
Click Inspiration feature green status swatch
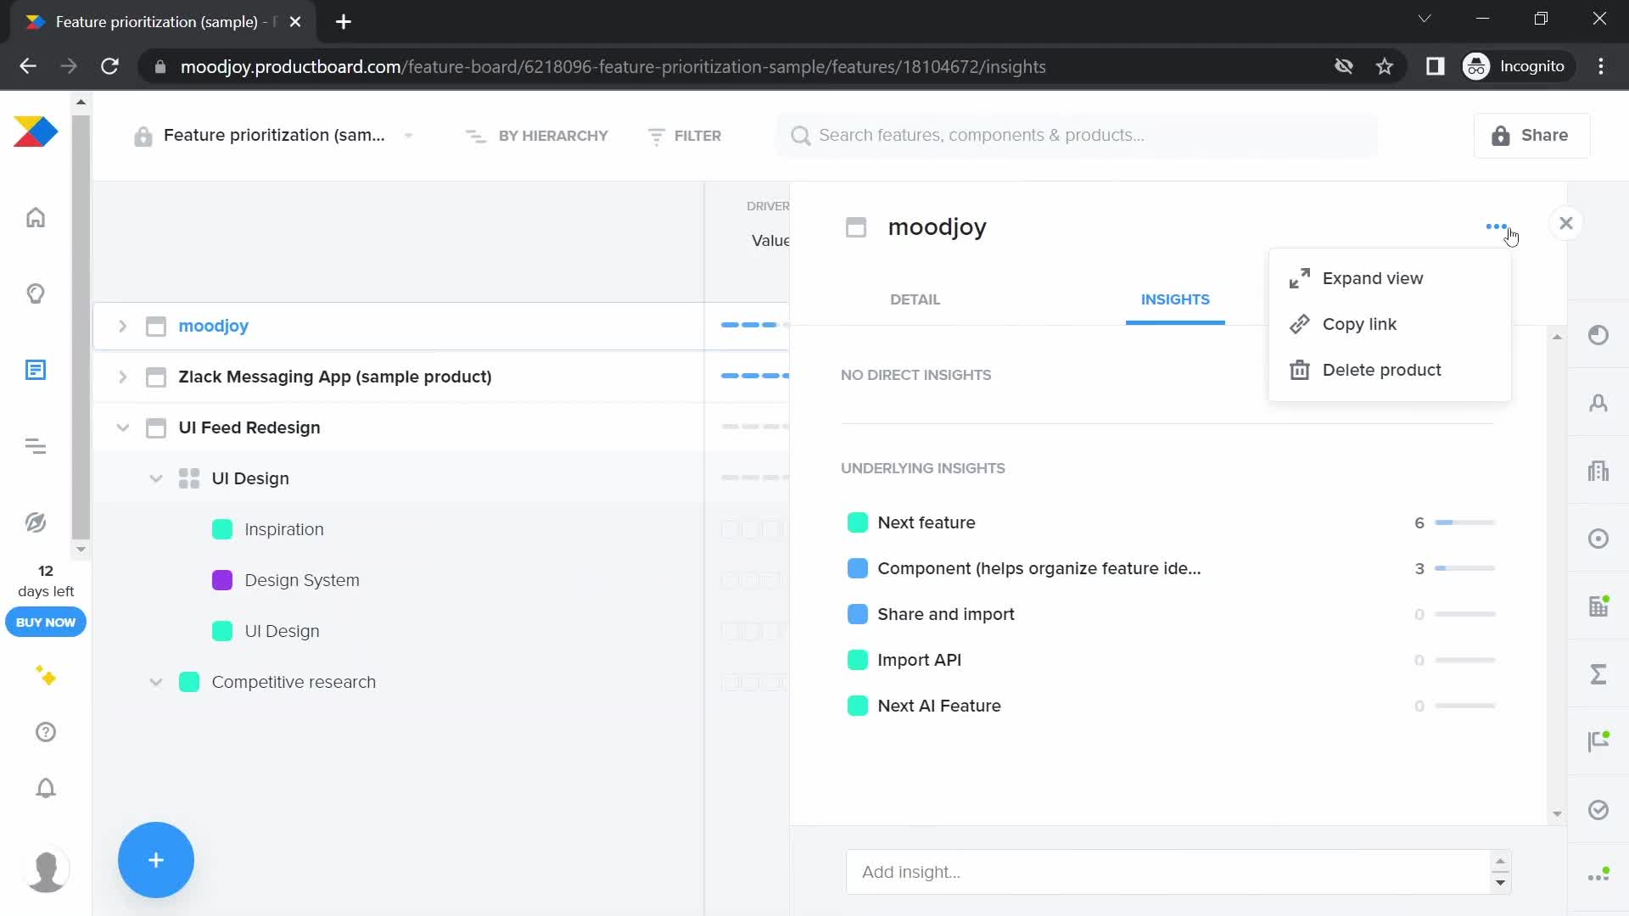(222, 529)
